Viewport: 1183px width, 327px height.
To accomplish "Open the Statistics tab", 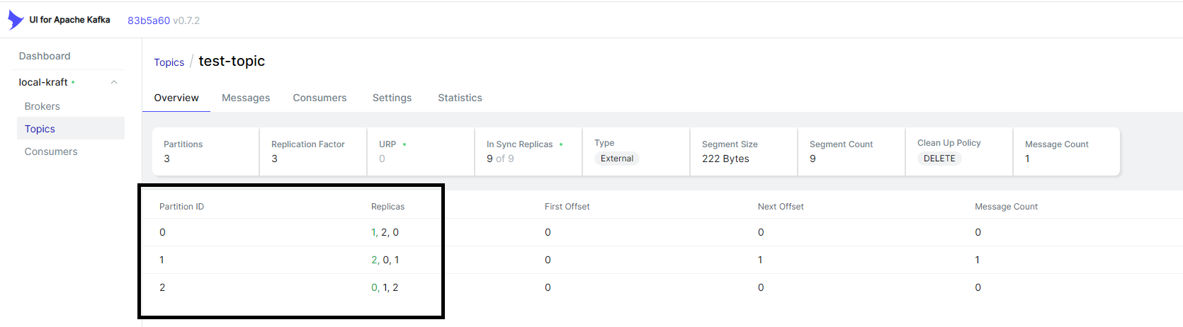I will click(x=460, y=98).
